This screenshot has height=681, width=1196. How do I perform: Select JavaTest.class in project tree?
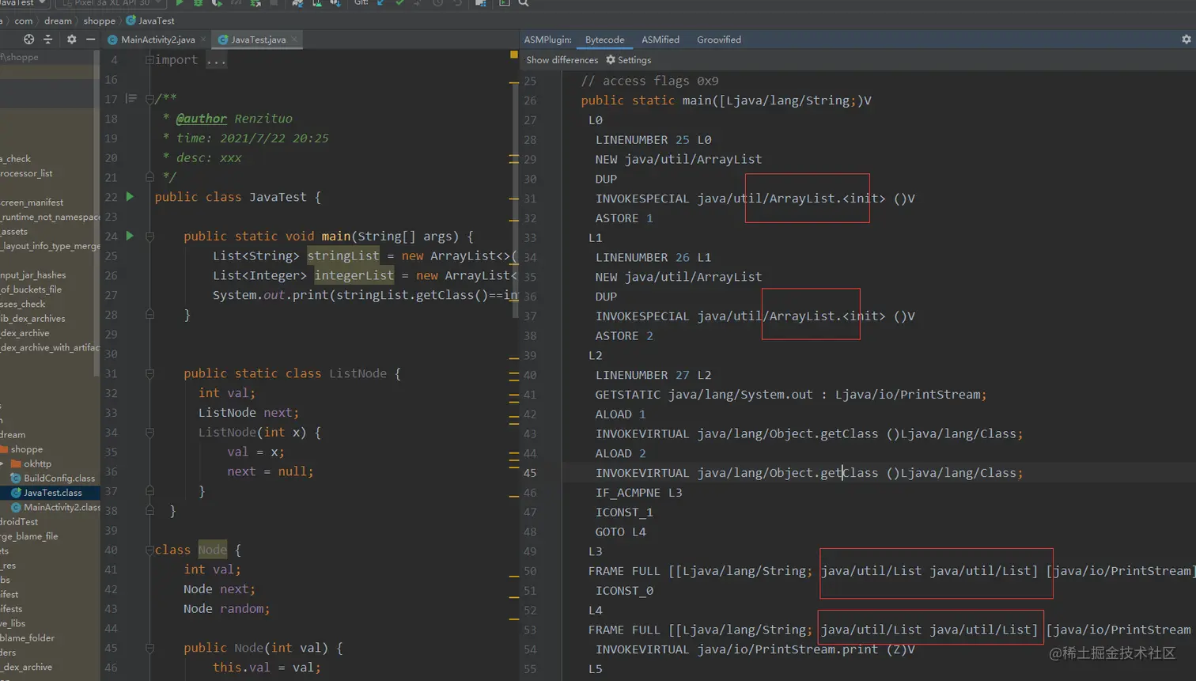50,493
